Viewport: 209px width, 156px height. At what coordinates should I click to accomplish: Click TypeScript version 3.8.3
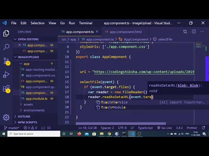179,128
